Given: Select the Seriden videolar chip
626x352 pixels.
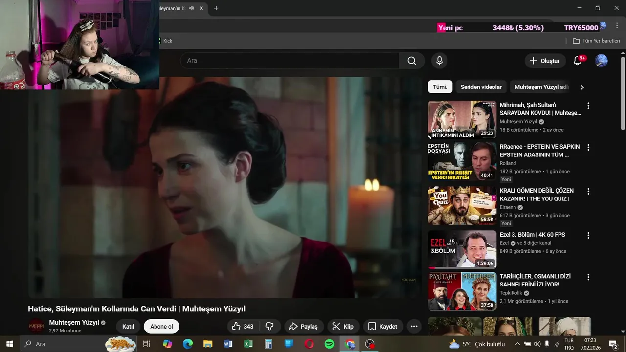Looking at the screenshot, I should tap(481, 87).
